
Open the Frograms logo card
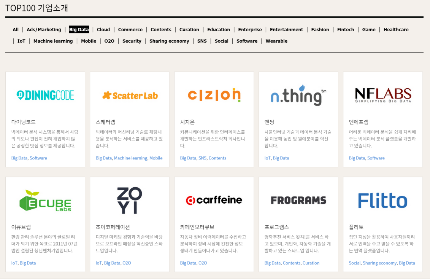298,200
